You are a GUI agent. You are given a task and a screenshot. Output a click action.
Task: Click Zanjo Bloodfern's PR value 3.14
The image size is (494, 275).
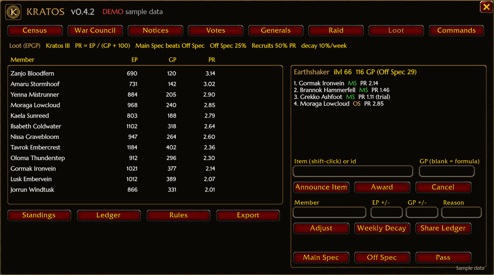[x=210, y=74]
